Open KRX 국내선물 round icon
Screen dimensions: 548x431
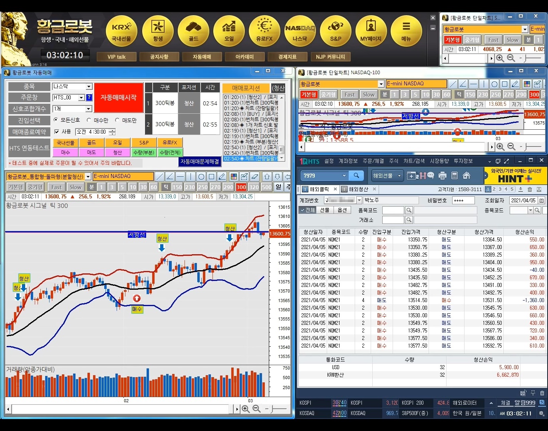121,31
